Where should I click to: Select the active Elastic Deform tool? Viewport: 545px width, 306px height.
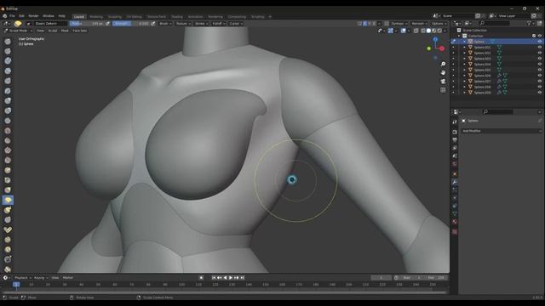8,201
